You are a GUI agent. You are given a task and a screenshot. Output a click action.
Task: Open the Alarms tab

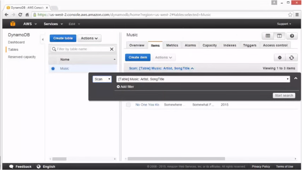click(x=190, y=45)
